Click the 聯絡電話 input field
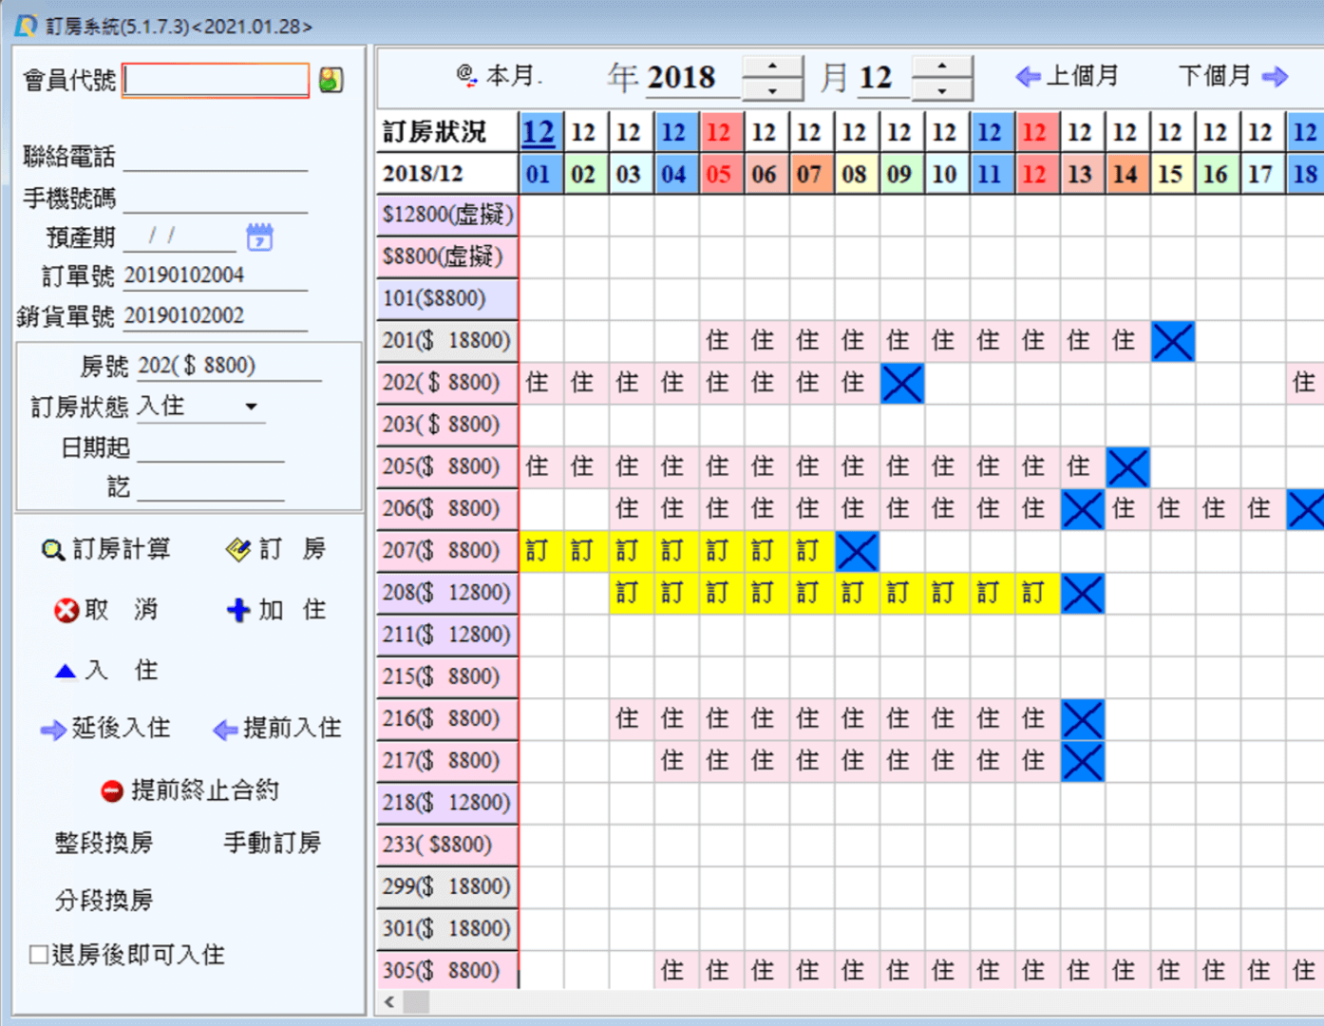Image resolution: width=1324 pixels, height=1026 pixels. (x=216, y=156)
